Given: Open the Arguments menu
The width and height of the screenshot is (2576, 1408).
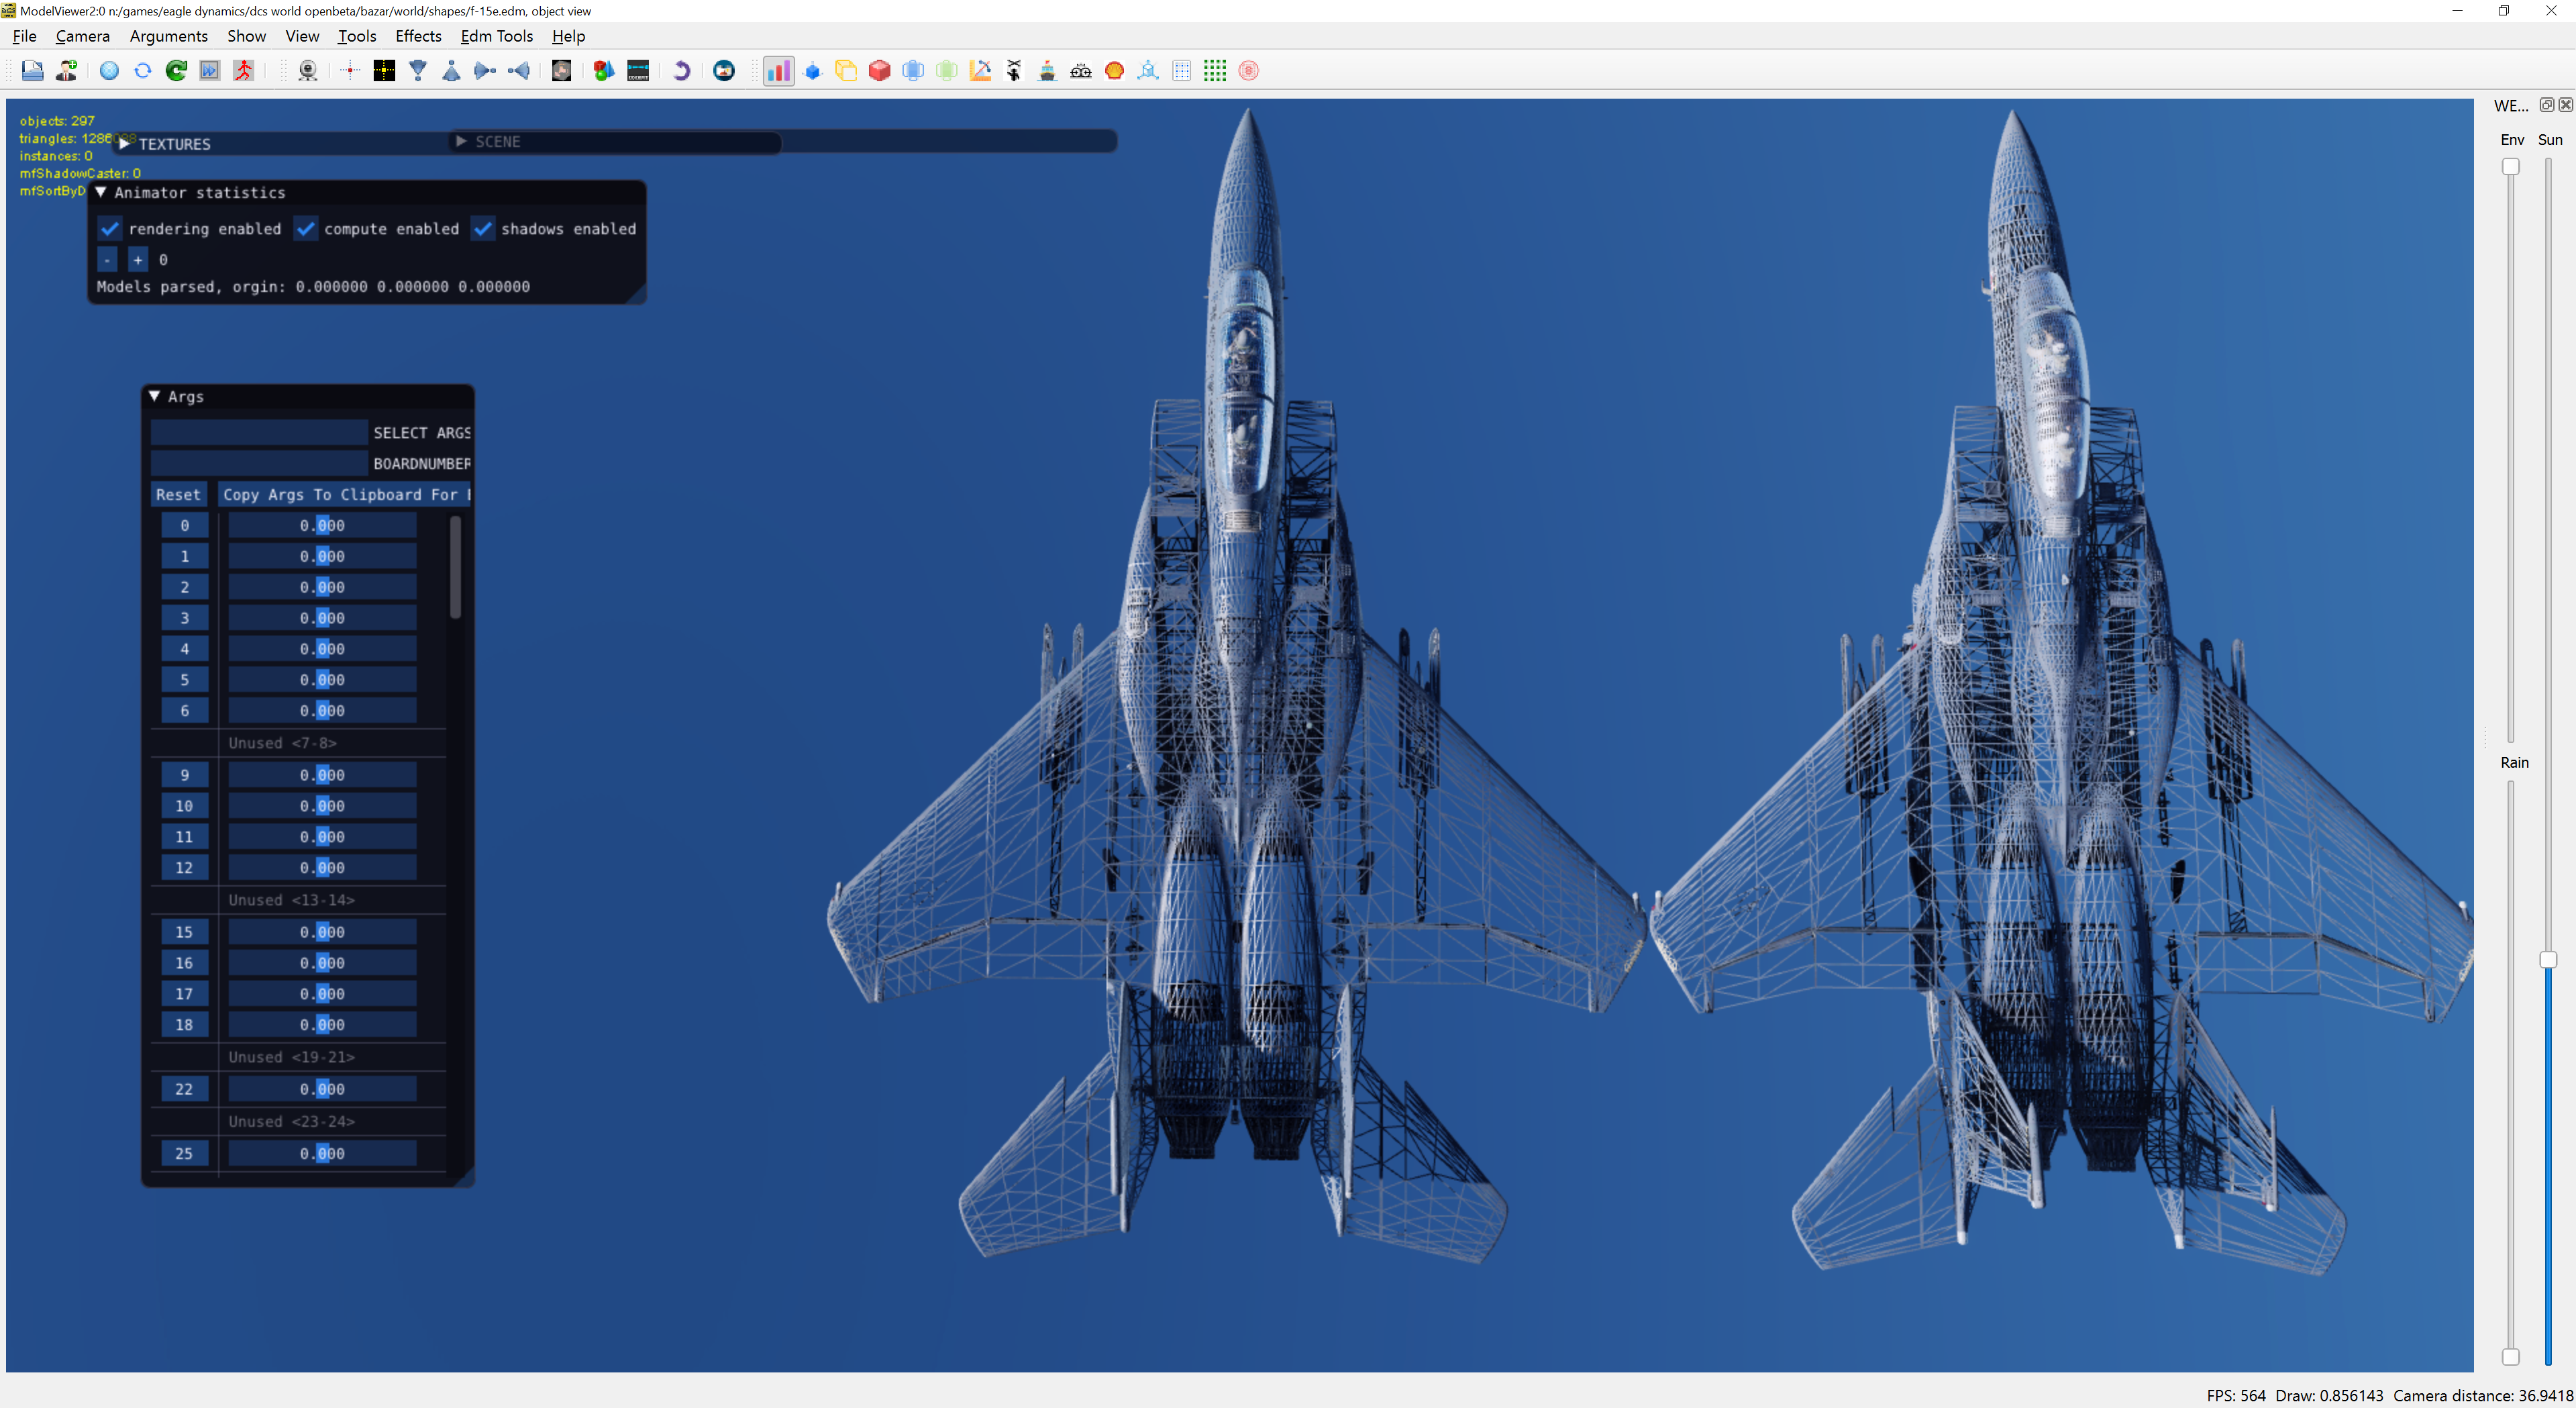Looking at the screenshot, I should [169, 36].
